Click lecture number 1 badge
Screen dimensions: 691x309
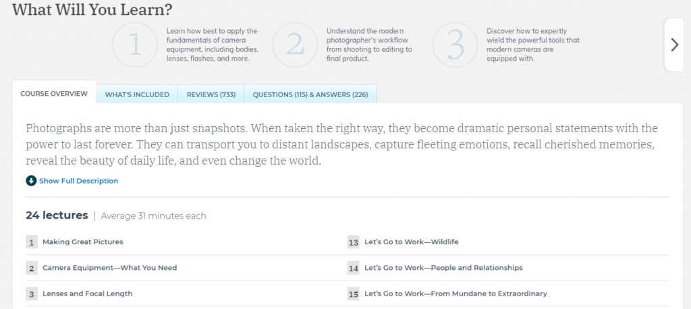point(32,242)
